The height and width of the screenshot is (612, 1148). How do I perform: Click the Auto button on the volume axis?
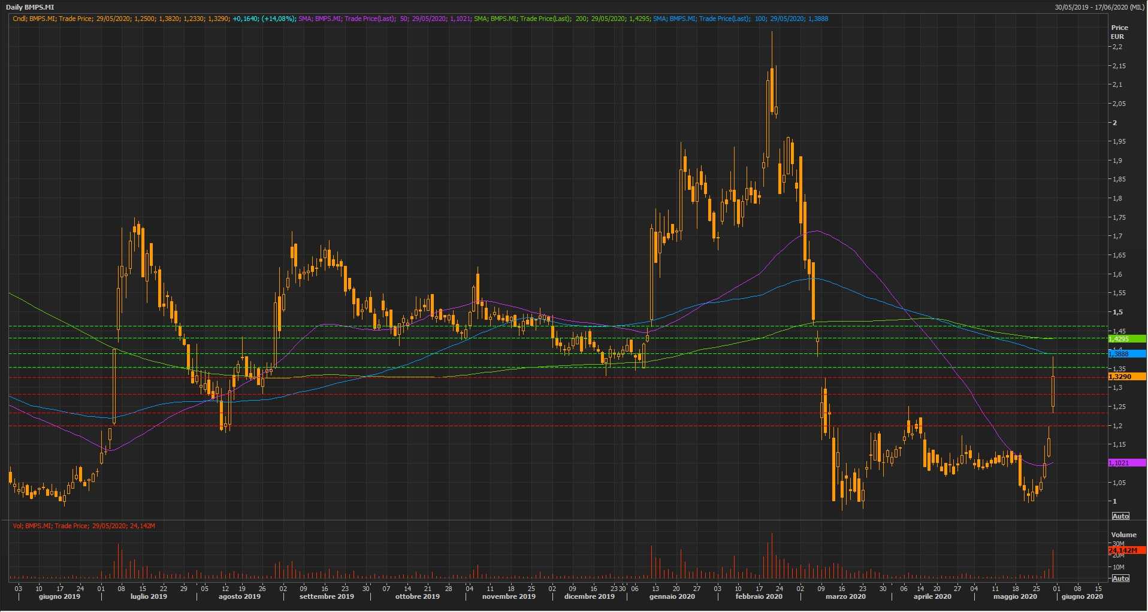[1120, 578]
